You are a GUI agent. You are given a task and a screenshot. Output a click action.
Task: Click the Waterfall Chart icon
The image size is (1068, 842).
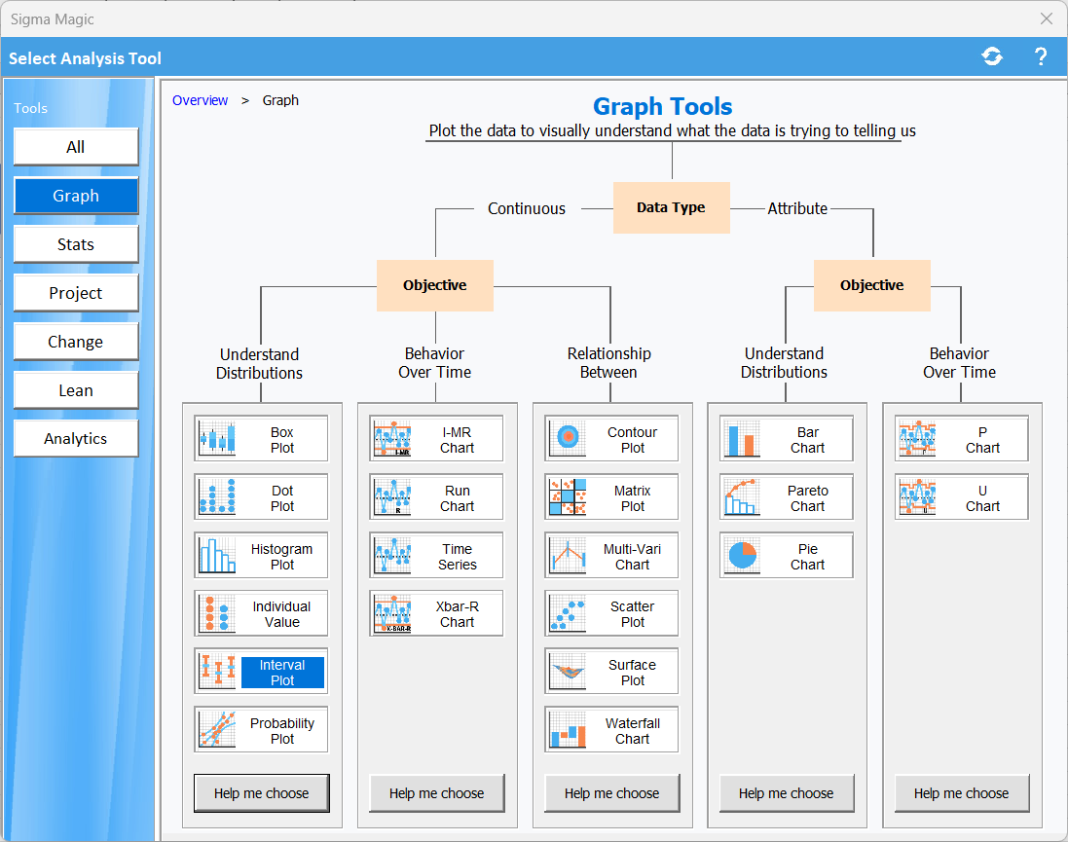coord(568,730)
